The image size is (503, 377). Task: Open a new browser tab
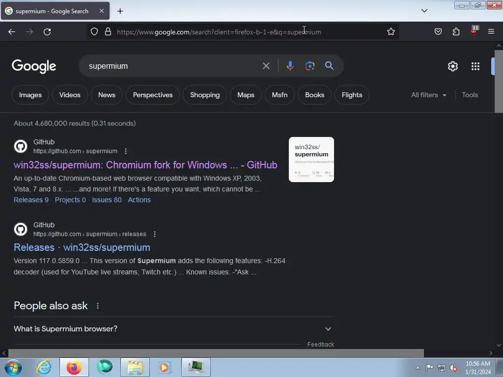pos(120,11)
